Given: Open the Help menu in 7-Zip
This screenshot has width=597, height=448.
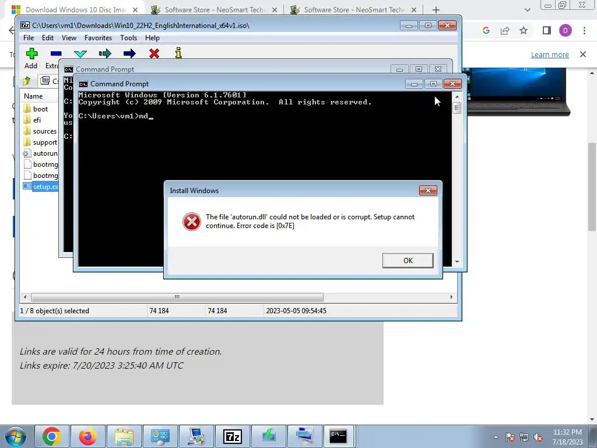Looking at the screenshot, I should (152, 38).
